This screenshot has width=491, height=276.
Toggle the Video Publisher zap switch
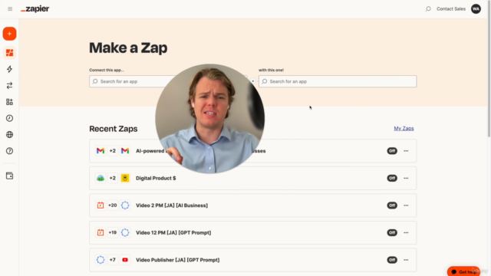click(392, 260)
